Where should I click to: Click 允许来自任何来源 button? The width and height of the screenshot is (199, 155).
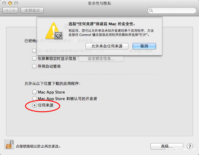pos(107,46)
